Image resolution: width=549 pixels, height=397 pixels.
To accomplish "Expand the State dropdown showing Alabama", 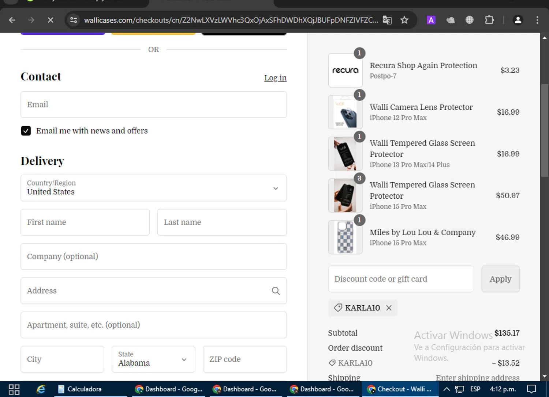I will 153,359.
